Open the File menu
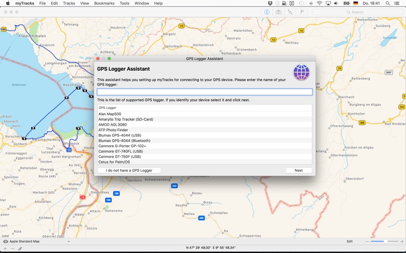The width and height of the screenshot is (406, 253). [x=43, y=4]
